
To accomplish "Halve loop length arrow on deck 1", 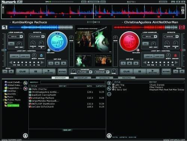I will (x=10, y=62).
